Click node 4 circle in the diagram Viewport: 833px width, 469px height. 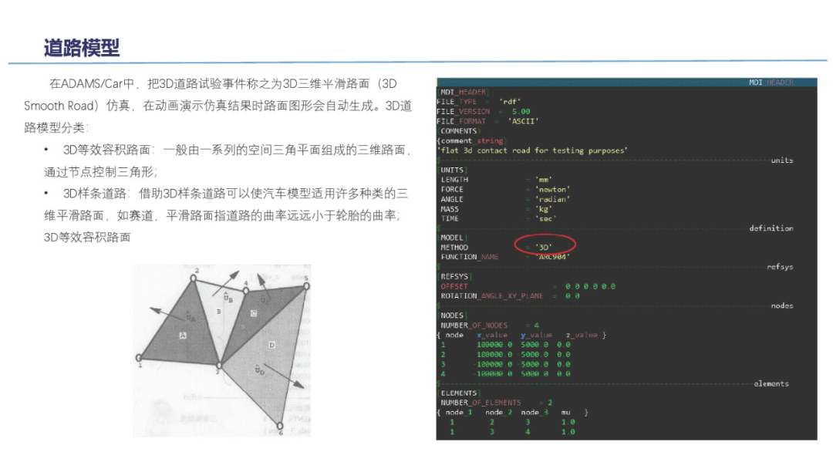click(245, 291)
